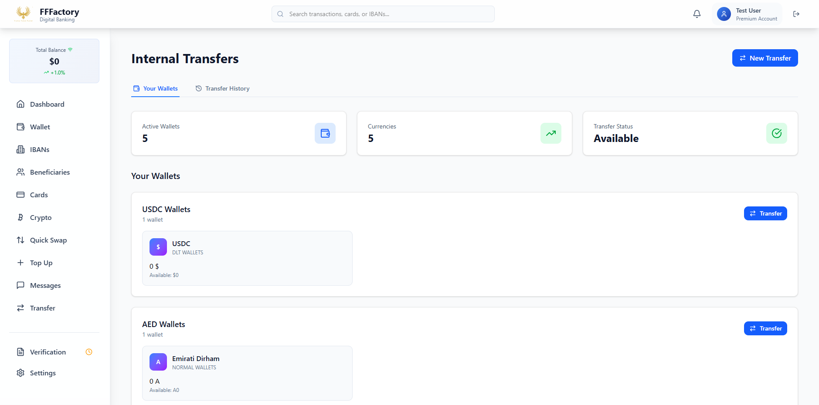Image resolution: width=819 pixels, height=405 pixels.
Task: Click the Verification pending clock icon
Action: coord(89,352)
